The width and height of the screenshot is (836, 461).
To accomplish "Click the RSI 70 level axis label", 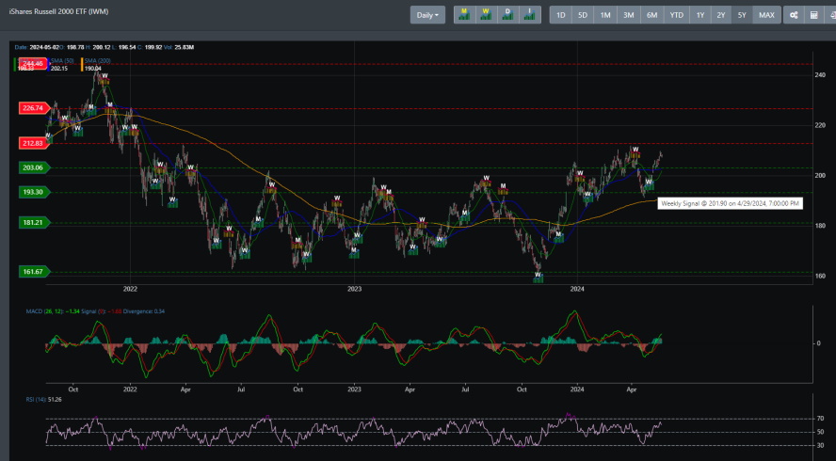I will click(x=820, y=419).
